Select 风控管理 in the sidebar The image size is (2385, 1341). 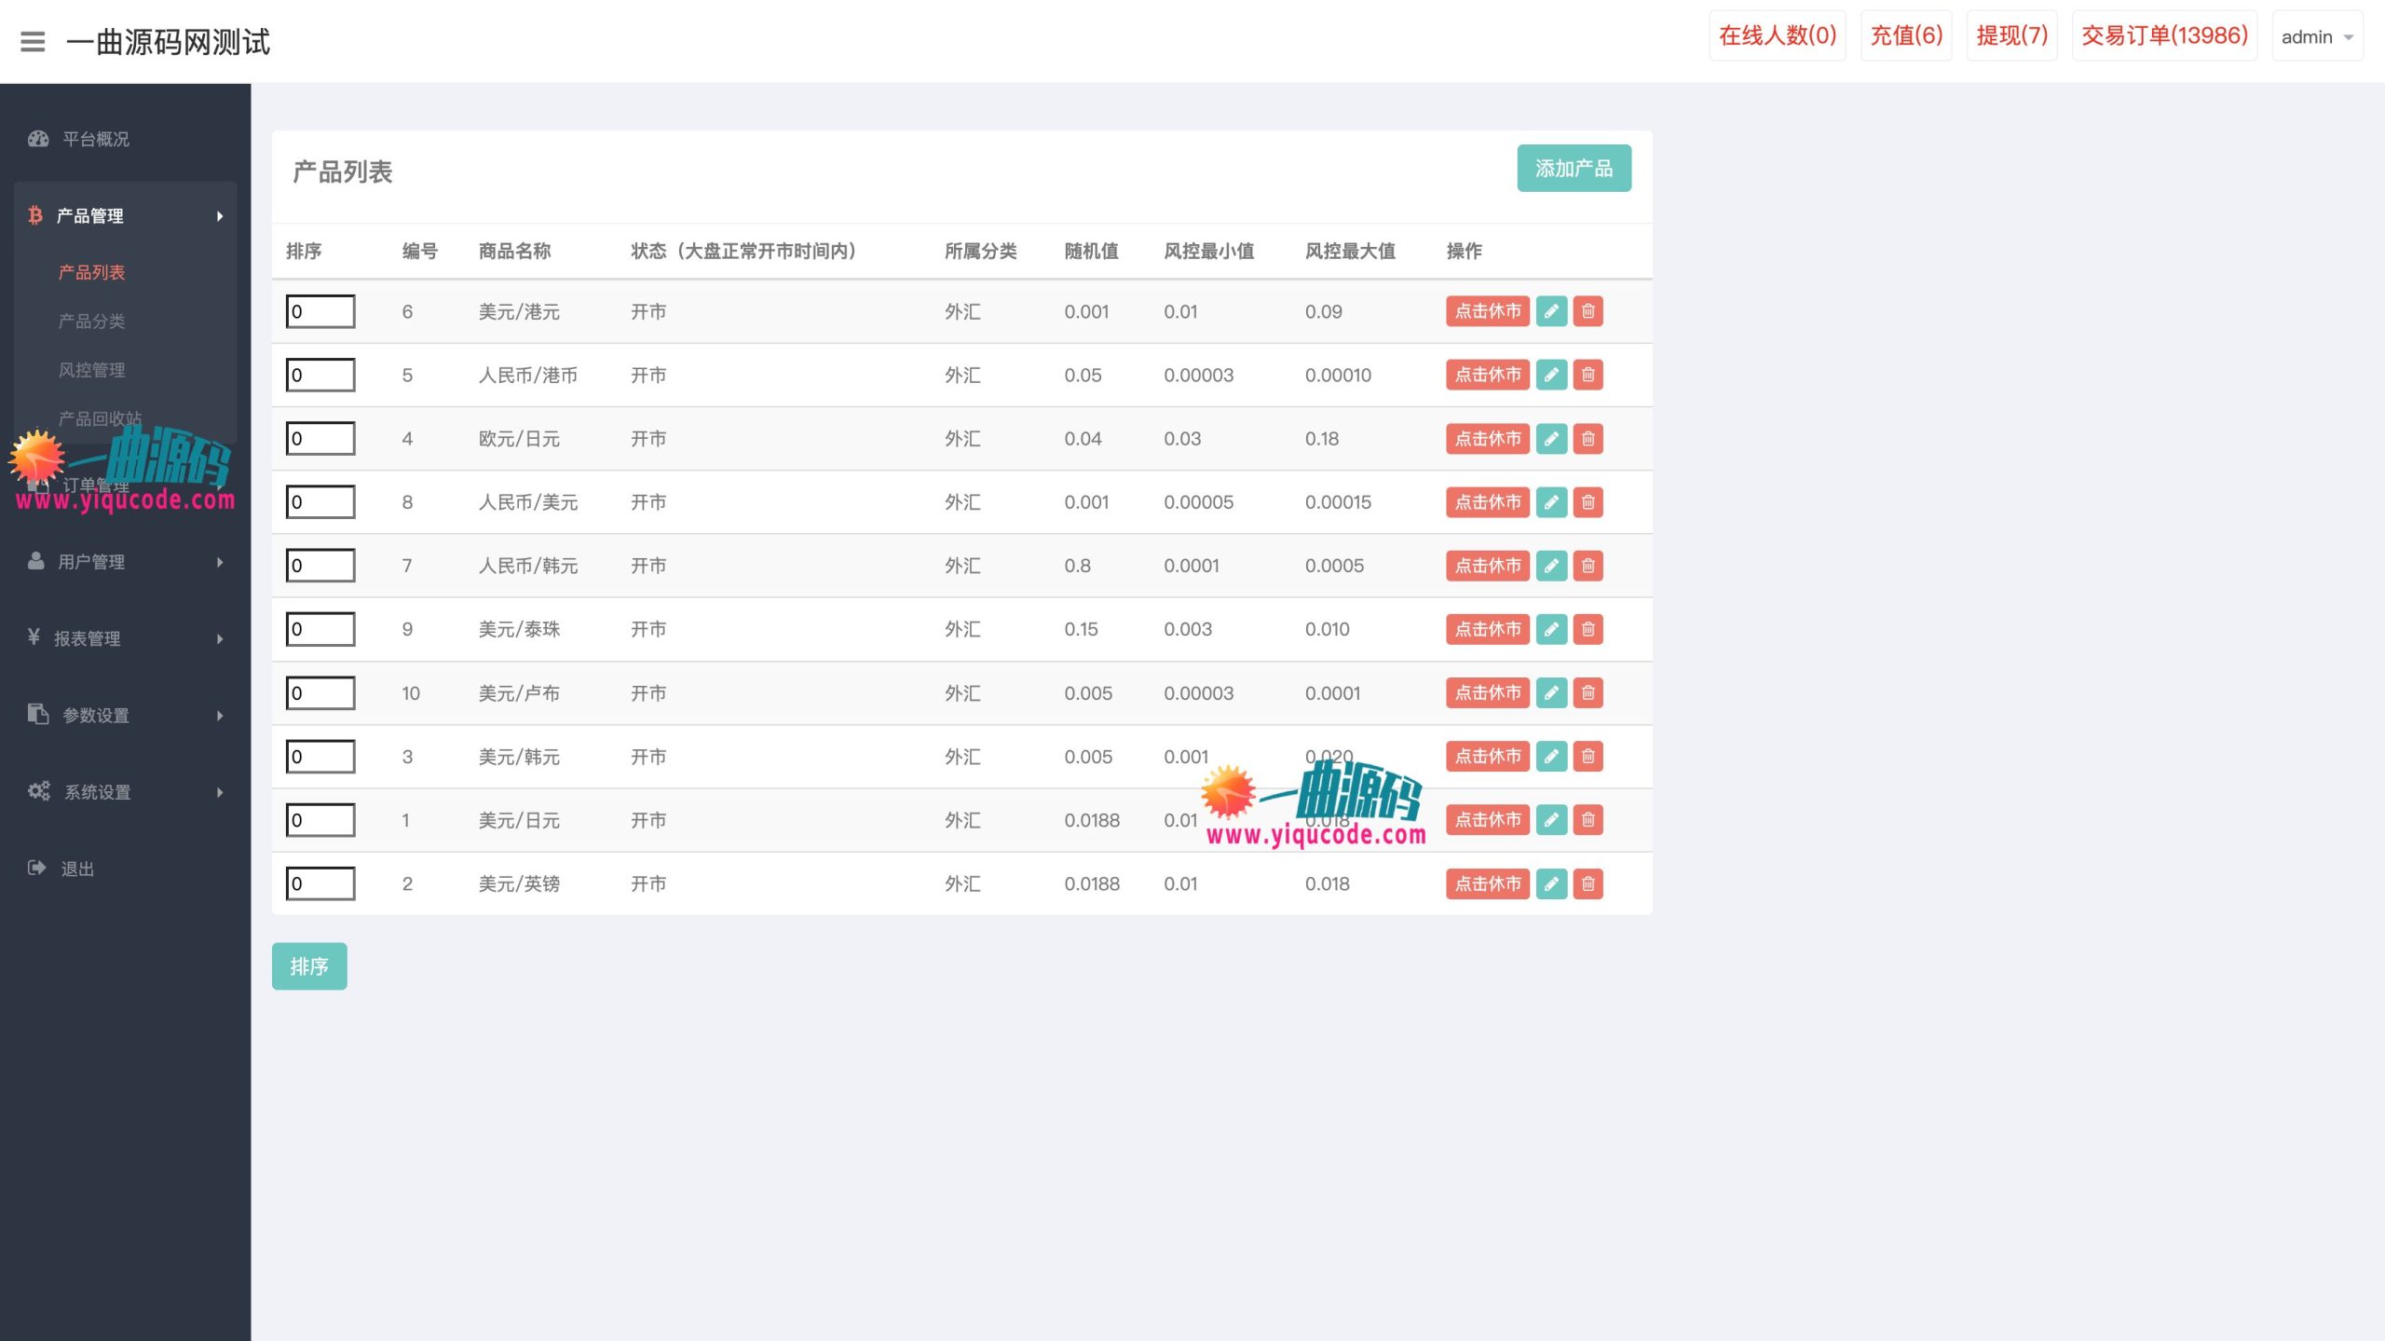pos(92,369)
